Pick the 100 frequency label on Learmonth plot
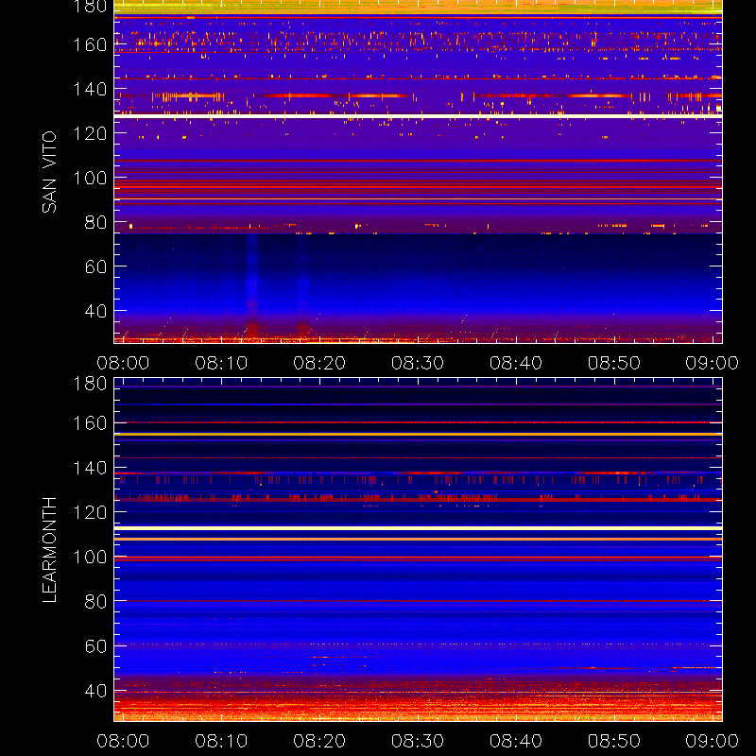The width and height of the screenshot is (756, 756). coord(90,557)
